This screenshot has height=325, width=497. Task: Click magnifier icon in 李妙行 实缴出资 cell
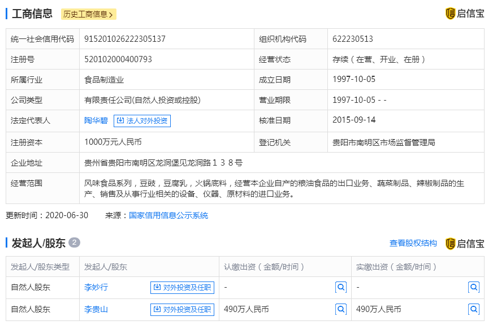tap(474, 287)
